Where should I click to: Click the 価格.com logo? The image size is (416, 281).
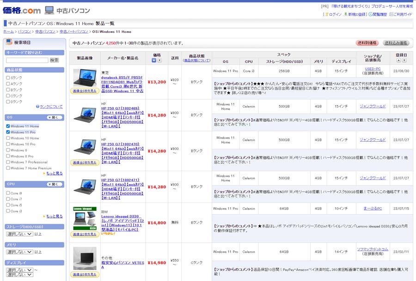pyautogui.click(x=22, y=10)
